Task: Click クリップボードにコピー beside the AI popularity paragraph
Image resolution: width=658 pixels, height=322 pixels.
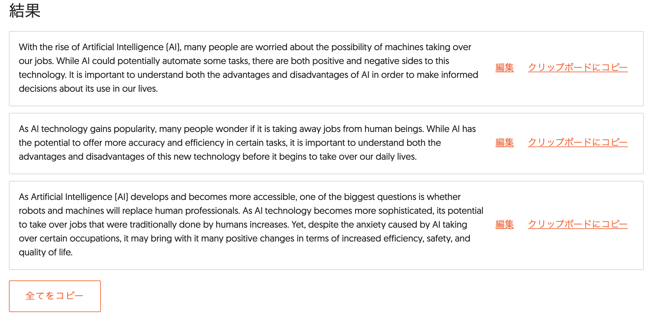Action: pyautogui.click(x=578, y=143)
